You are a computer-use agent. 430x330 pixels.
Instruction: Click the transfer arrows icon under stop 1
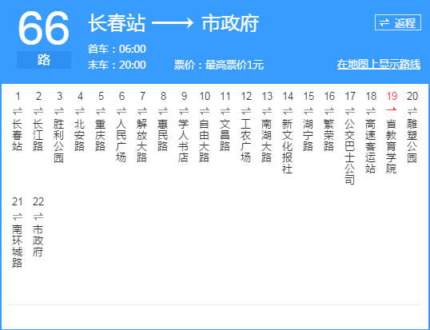click(x=18, y=111)
